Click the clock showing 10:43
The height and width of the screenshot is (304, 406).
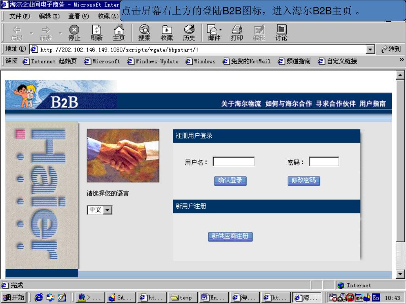point(392,298)
